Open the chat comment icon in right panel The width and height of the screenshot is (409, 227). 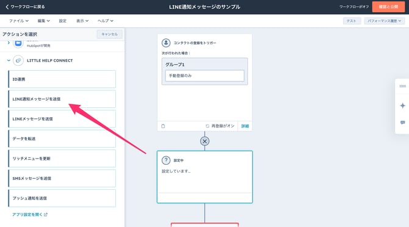click(x=402, y=123)
